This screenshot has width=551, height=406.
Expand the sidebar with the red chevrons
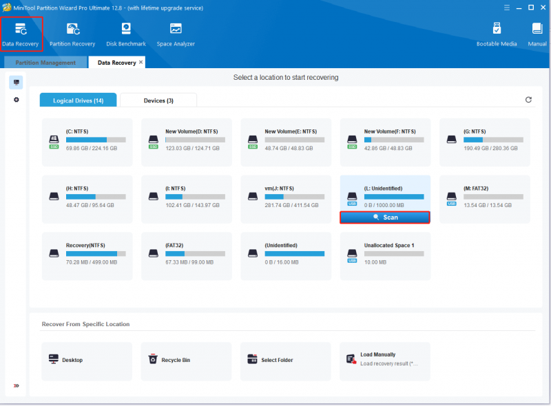click(16, 385)
